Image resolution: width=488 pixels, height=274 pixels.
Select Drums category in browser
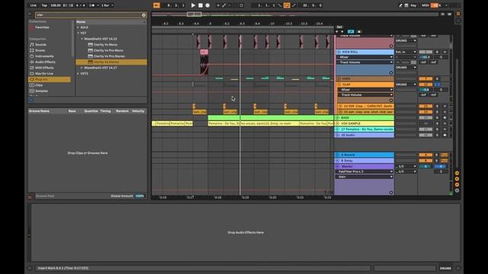click(40, 50)
